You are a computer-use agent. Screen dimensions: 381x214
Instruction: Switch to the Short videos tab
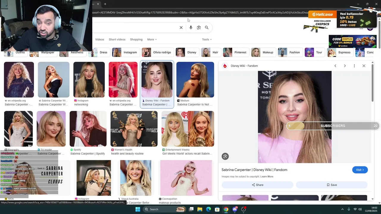tap(117, 40)
